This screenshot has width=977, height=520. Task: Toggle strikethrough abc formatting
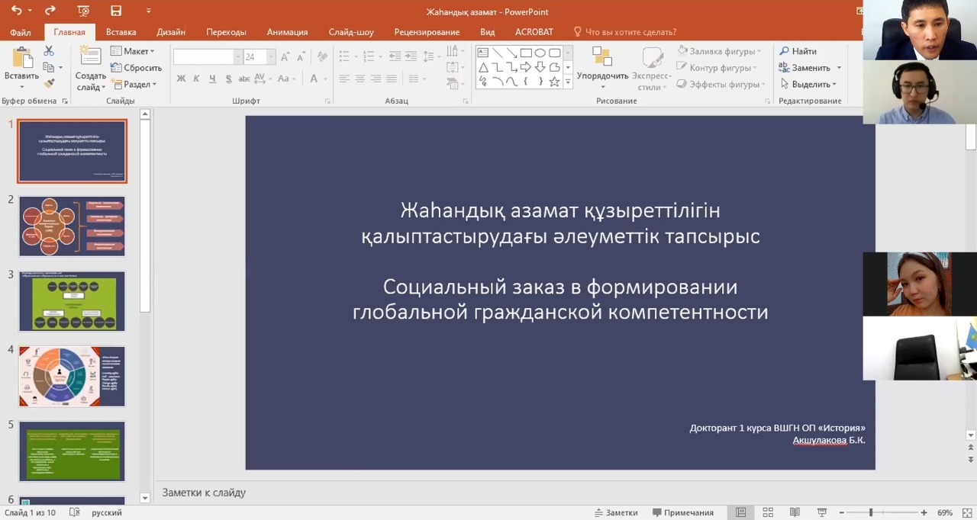(x=244, y=79)
